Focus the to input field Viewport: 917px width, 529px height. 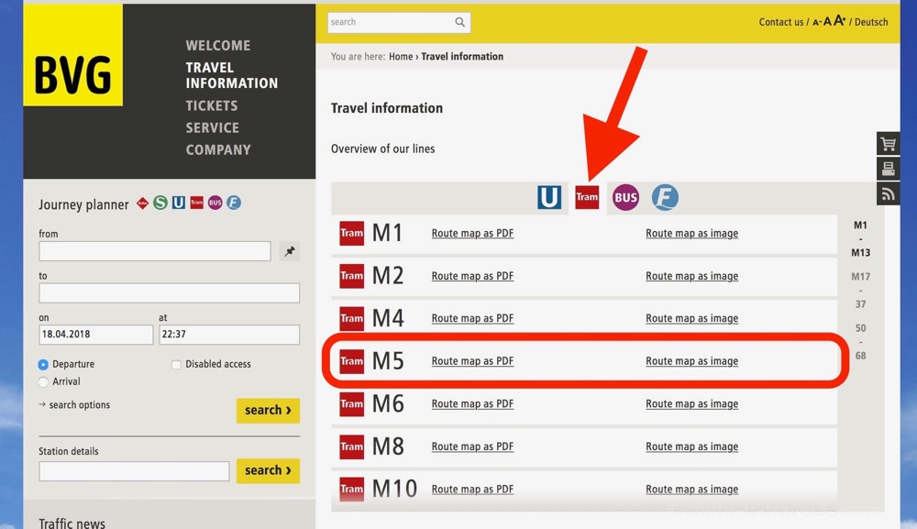pyautogui.click(x=169, y=292)
